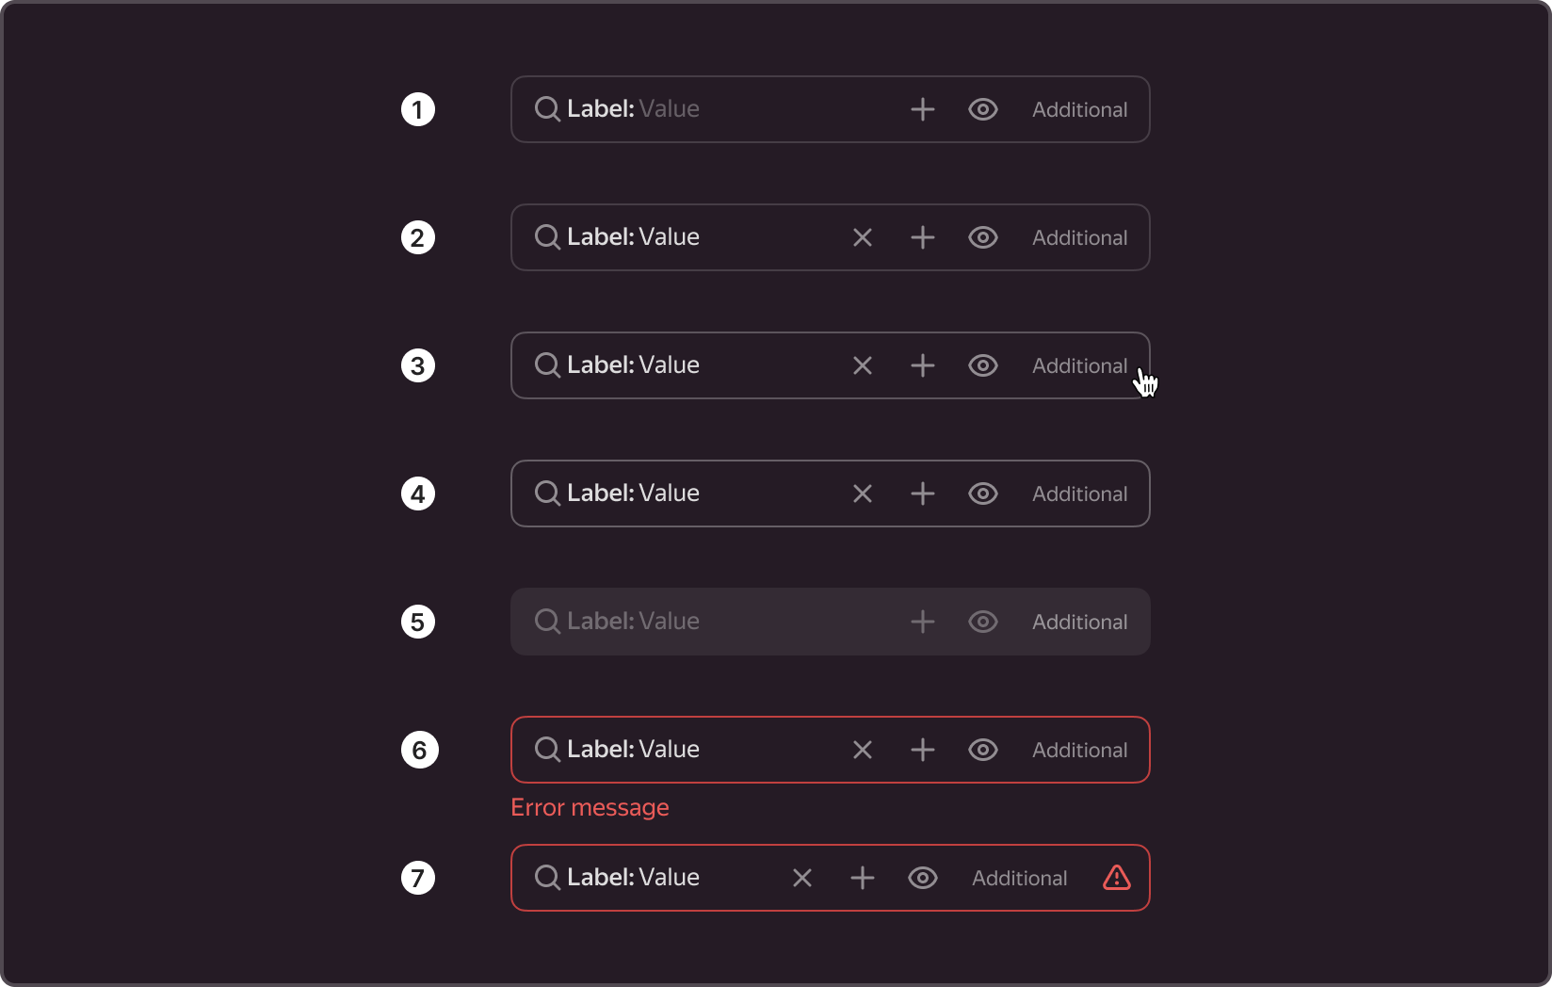The image size is (1552, 987).
Task: Click the Additional text in field 3
Action: pyautogui.click(x=1079, y=365)
